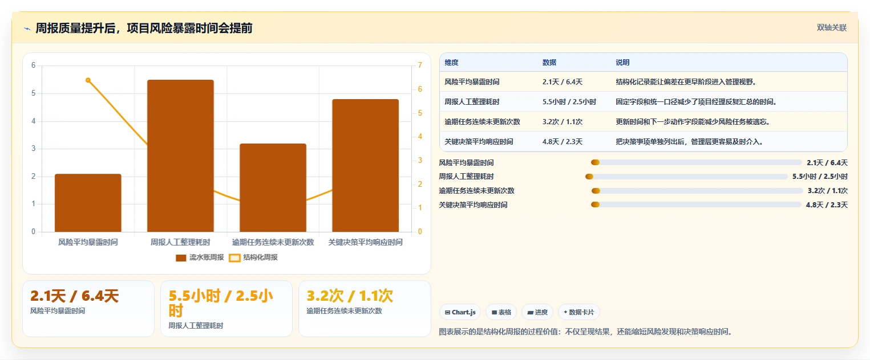Select the 2.1天 / 6.4天 table cell
Viewport: 870px width, 360px height.
tap(574, 82)
